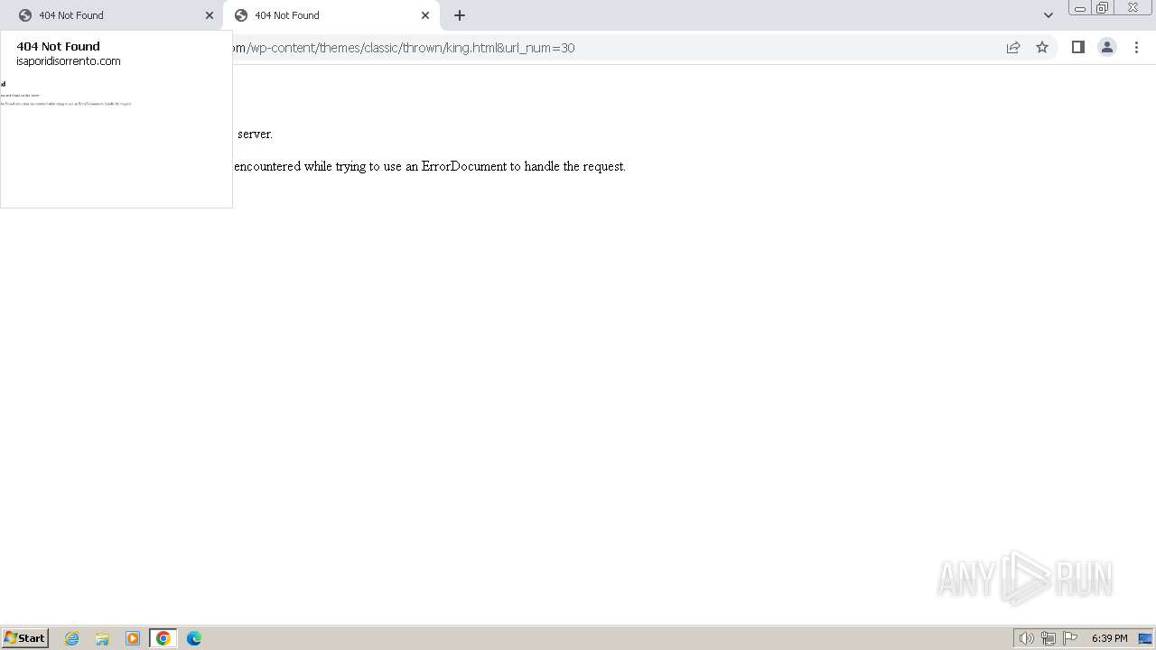This screenshot has height=650, width=1156.
Task: Open network status tray icon
Action: click(x=1049, y=638)
